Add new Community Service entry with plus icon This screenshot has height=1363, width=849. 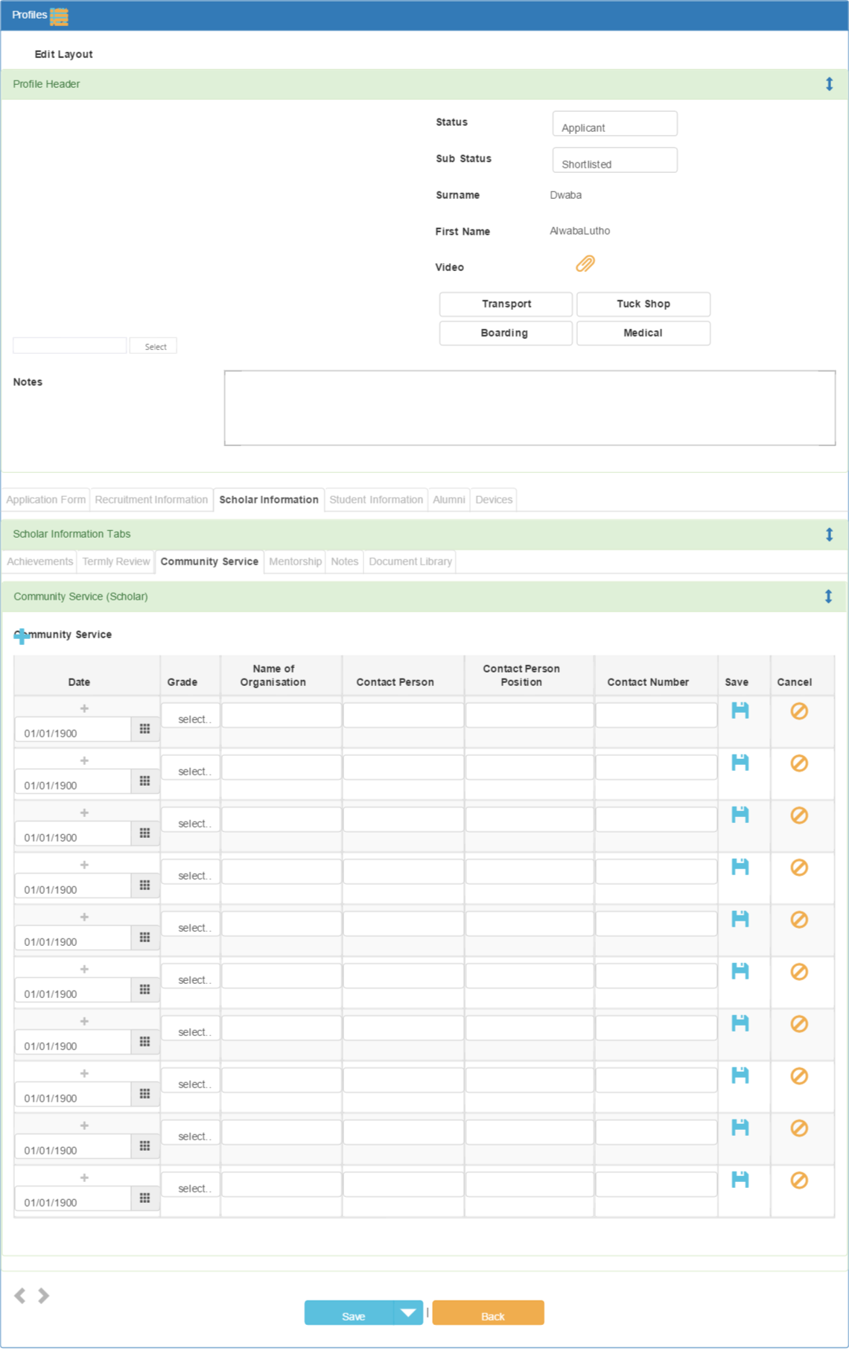coord(22,635)
